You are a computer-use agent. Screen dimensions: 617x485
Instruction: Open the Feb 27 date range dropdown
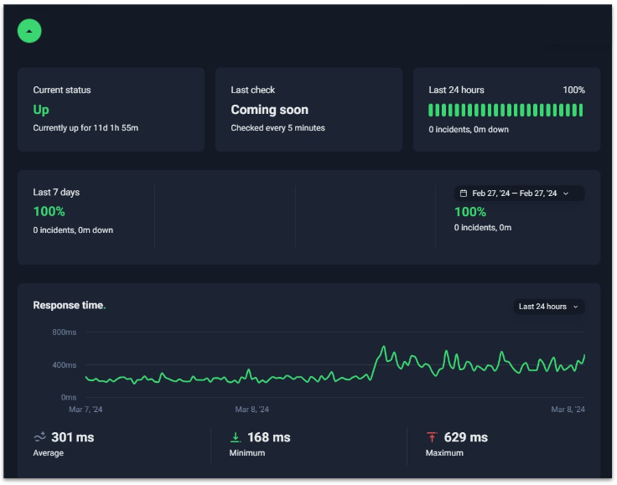(519, 193)
